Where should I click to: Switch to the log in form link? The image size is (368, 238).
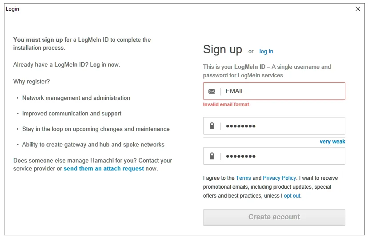(x=266, y=52)
